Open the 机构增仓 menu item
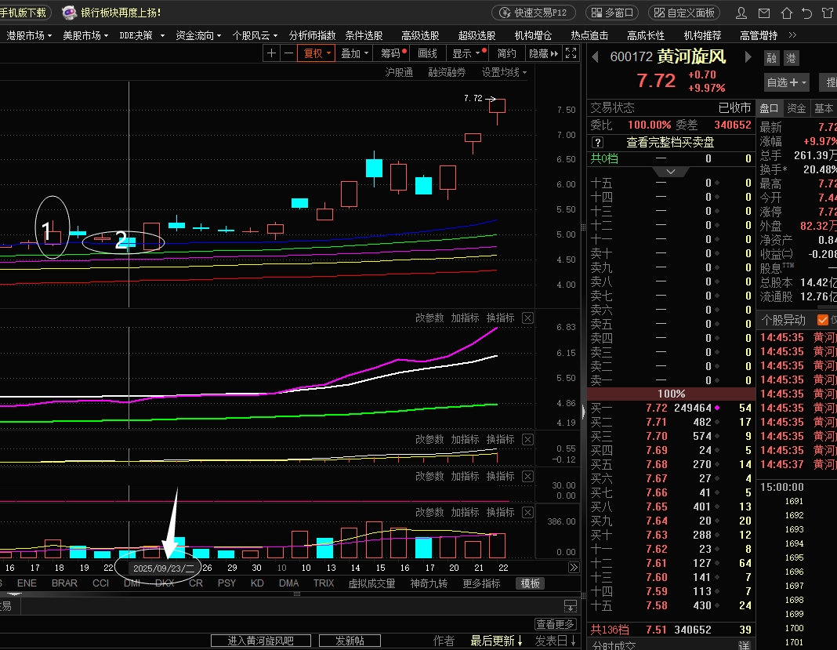Screen dimensions: 837x650 pos(533,35)
